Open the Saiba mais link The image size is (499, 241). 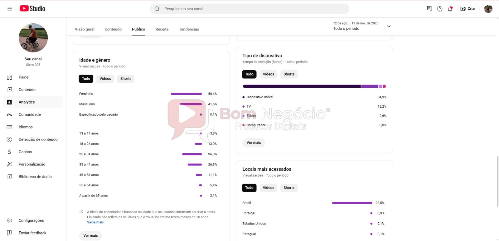[x=95, y=222]
